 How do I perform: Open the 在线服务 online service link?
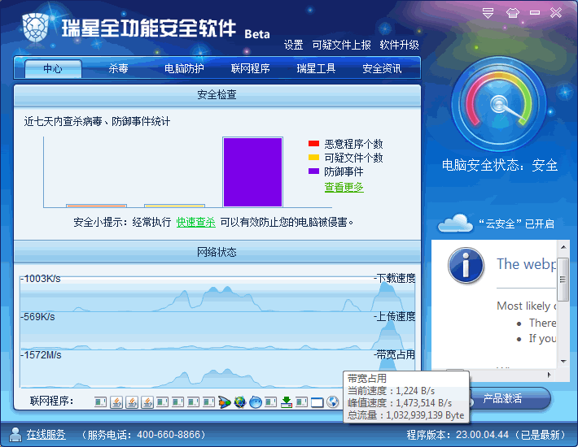(x=46, y=435)
